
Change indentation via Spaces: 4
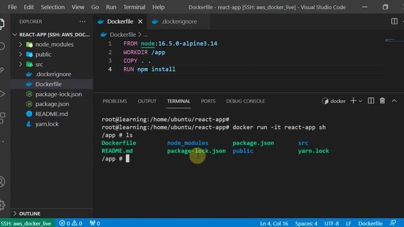306,223
